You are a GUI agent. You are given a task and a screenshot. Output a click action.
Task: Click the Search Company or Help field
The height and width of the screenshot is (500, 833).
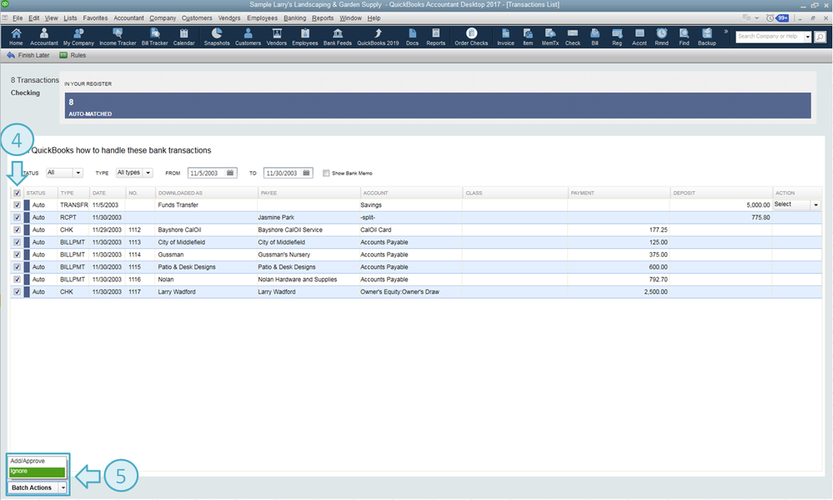tap(770, 37)
